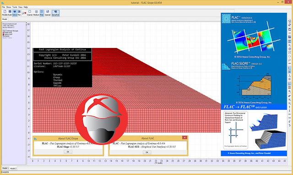Close the About FLAC dialog with red X
The height and width of the screenshot is (175, 293).
point(184,138)
